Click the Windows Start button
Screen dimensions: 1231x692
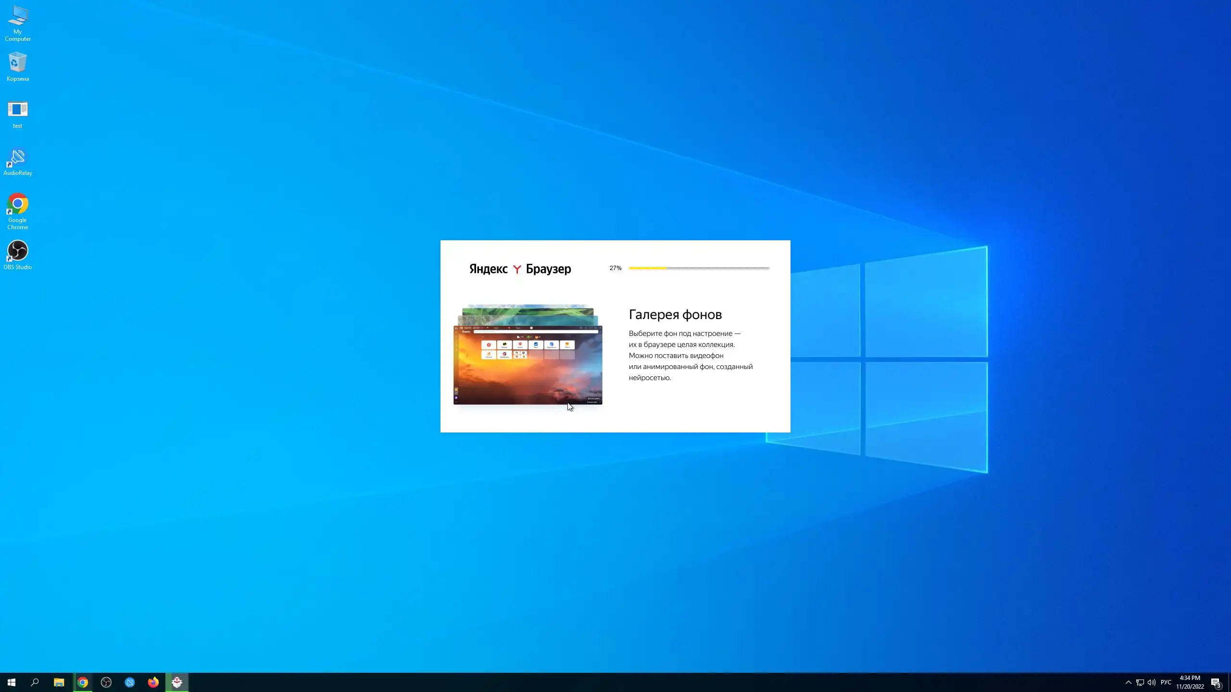12,682
